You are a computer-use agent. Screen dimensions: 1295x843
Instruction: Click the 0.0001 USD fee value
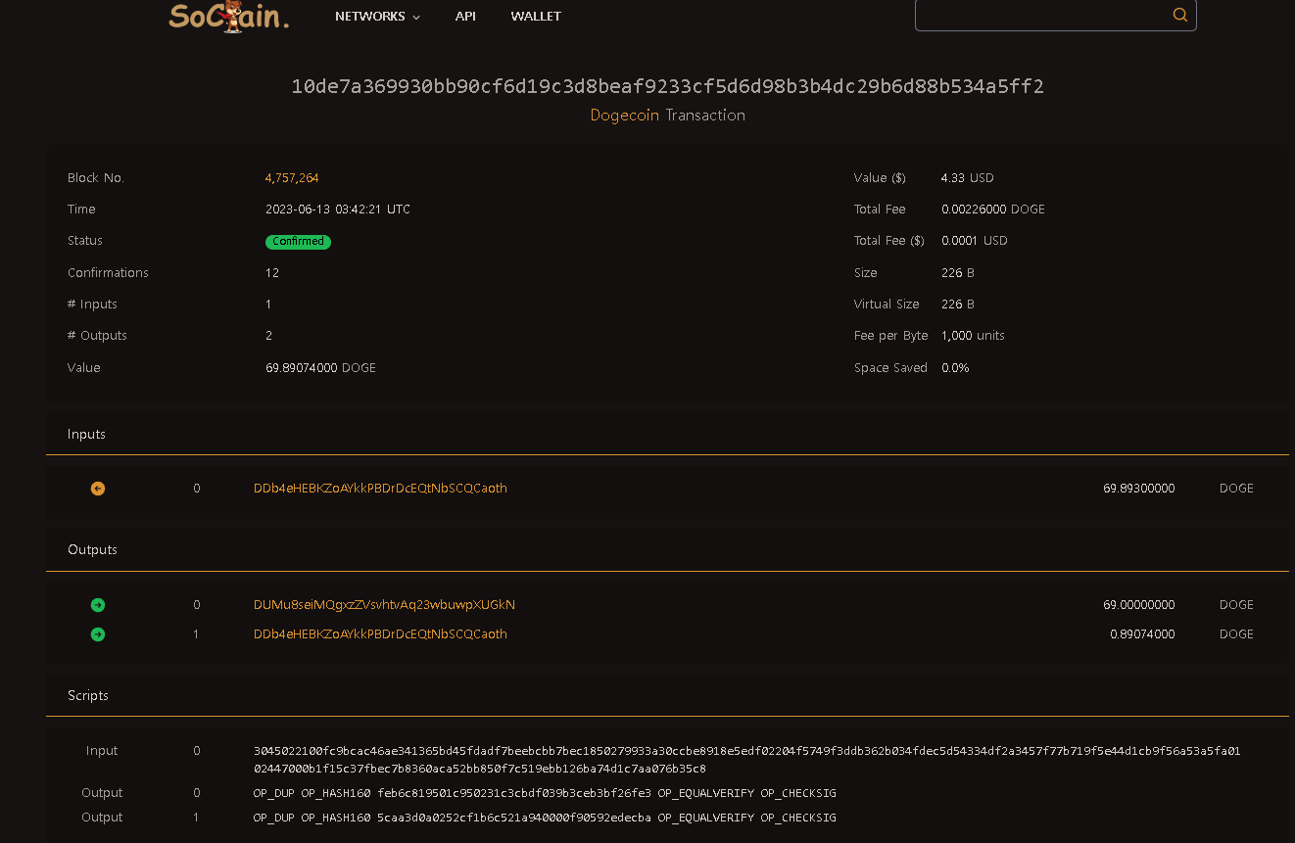point(975,241)
